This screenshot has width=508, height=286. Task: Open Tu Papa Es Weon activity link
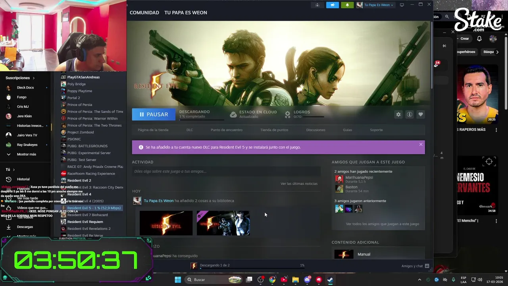coord(159,201)
